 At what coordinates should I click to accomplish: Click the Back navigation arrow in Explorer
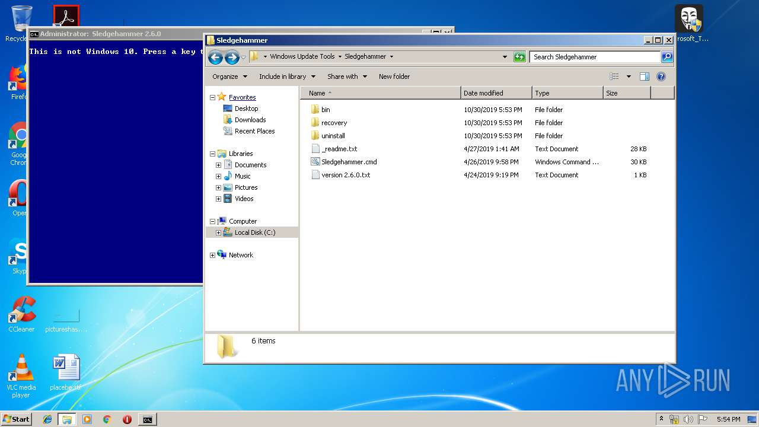[215, 57]
